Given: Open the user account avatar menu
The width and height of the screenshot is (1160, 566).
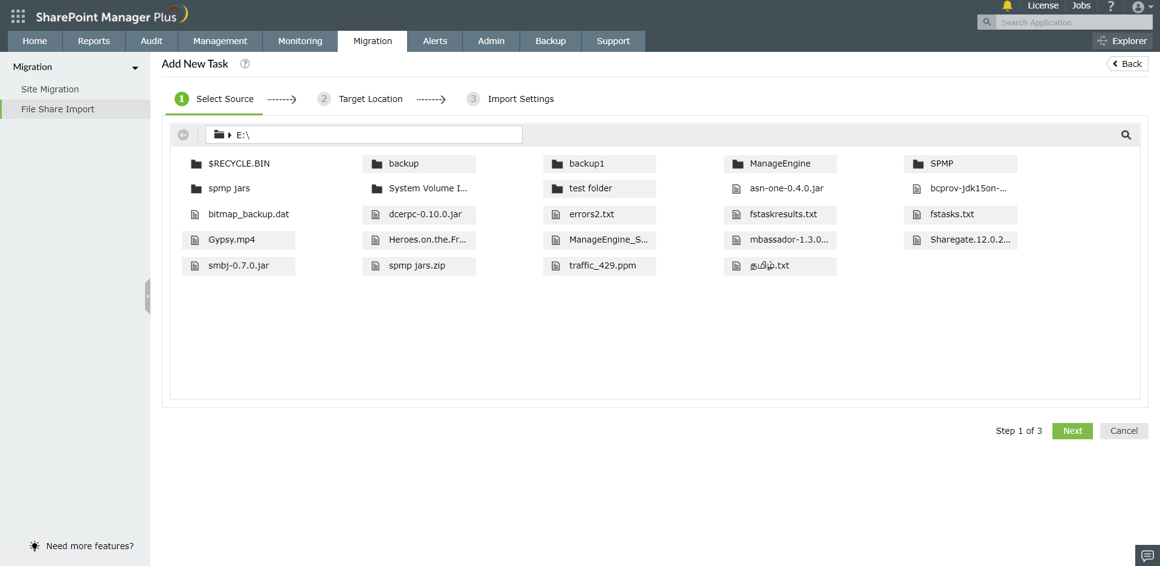Looking at the screenshot, I should click(1142, 7).
